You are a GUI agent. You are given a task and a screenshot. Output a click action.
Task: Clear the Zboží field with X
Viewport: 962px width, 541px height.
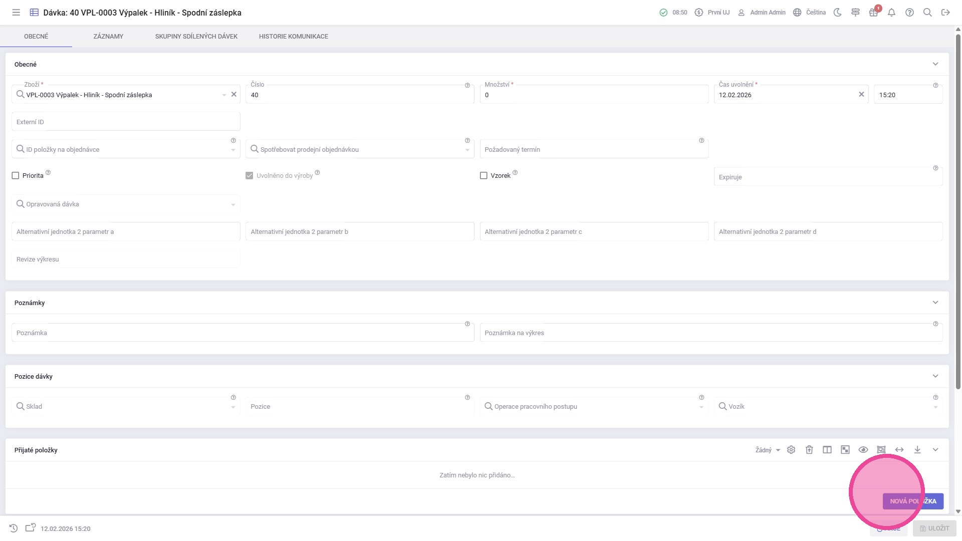[233, 94]
